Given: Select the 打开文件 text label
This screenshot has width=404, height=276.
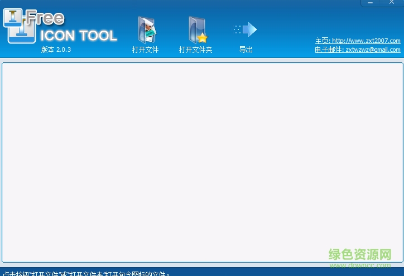Looking at the screenshot, I should (146, 50).
